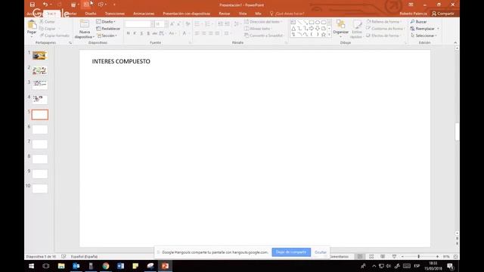484x272 pixels.
Task: Click the clear formatting icon
Action: coord(188,24)
